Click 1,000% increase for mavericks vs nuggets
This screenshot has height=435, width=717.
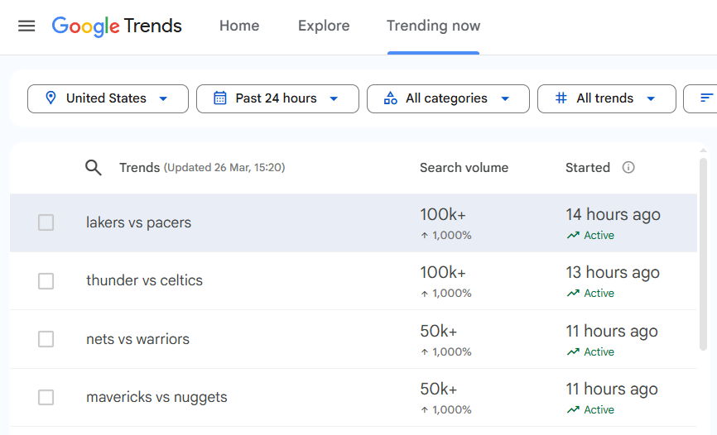click(446, 410)
